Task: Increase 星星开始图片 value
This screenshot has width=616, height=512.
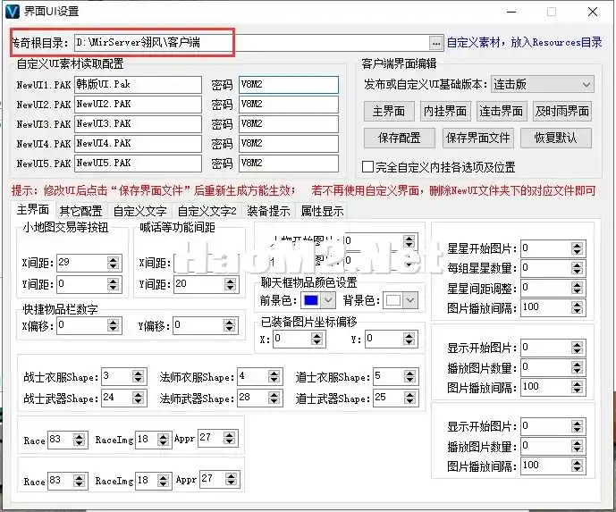Action: tap(577, 246)
